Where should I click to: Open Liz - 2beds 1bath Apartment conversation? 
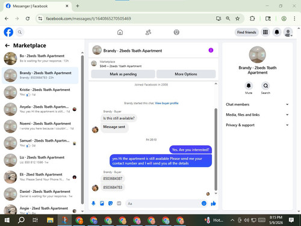coord(40,160)
